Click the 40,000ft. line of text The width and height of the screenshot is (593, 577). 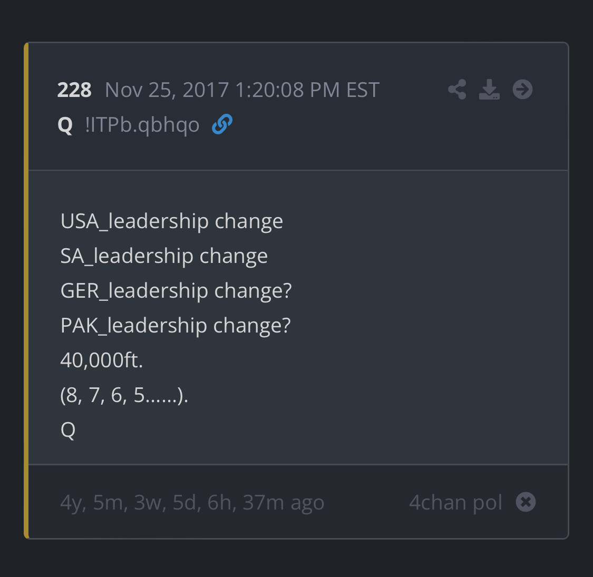tap(102, 360)
